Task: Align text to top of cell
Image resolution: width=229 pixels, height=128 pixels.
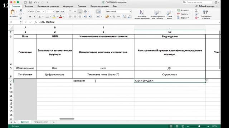Action: pyautogui.click(x=70, y=11)
